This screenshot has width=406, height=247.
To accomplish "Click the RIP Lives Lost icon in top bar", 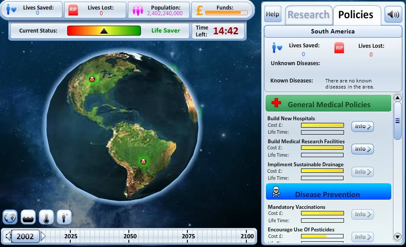I will 73,10.
